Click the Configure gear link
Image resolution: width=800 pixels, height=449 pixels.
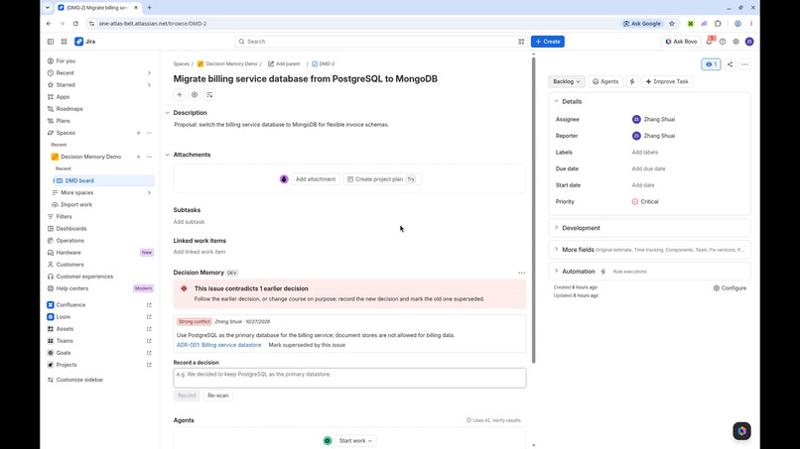(730, 288)
